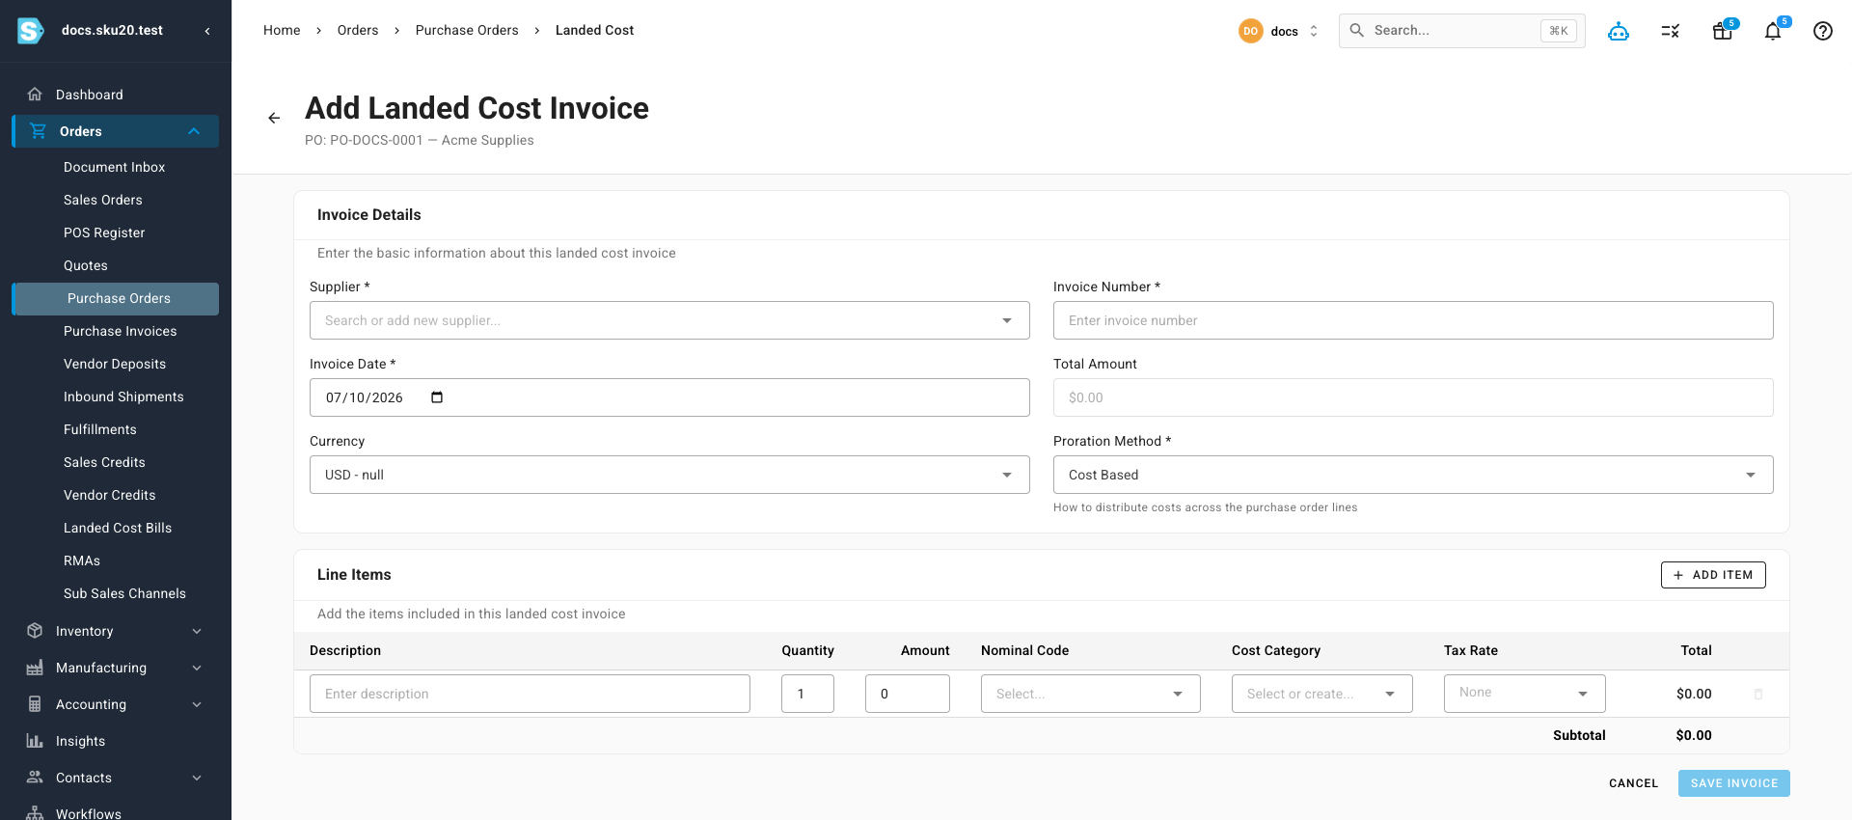Click the ADD ITEM button

1713,575
